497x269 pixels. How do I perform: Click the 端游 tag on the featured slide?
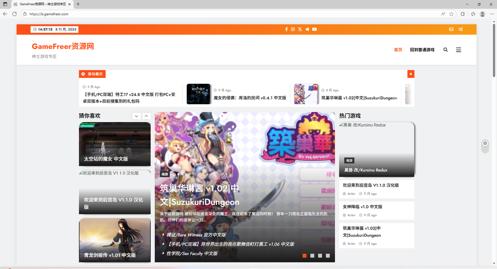coord(165,174)
